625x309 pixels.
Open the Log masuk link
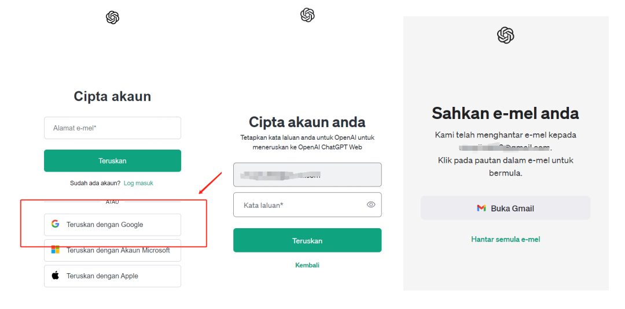point(138,183)
